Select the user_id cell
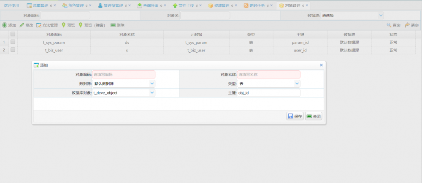This screenshot has height=183, width=422. pos(300,50)
